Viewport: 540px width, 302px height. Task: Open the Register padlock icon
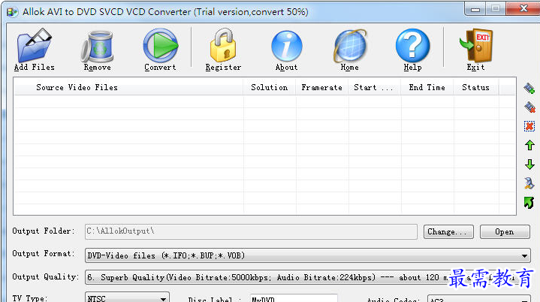coord(223,46)
